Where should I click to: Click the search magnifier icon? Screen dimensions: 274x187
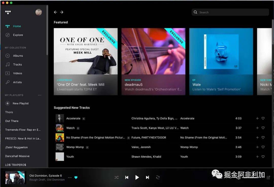195,12
